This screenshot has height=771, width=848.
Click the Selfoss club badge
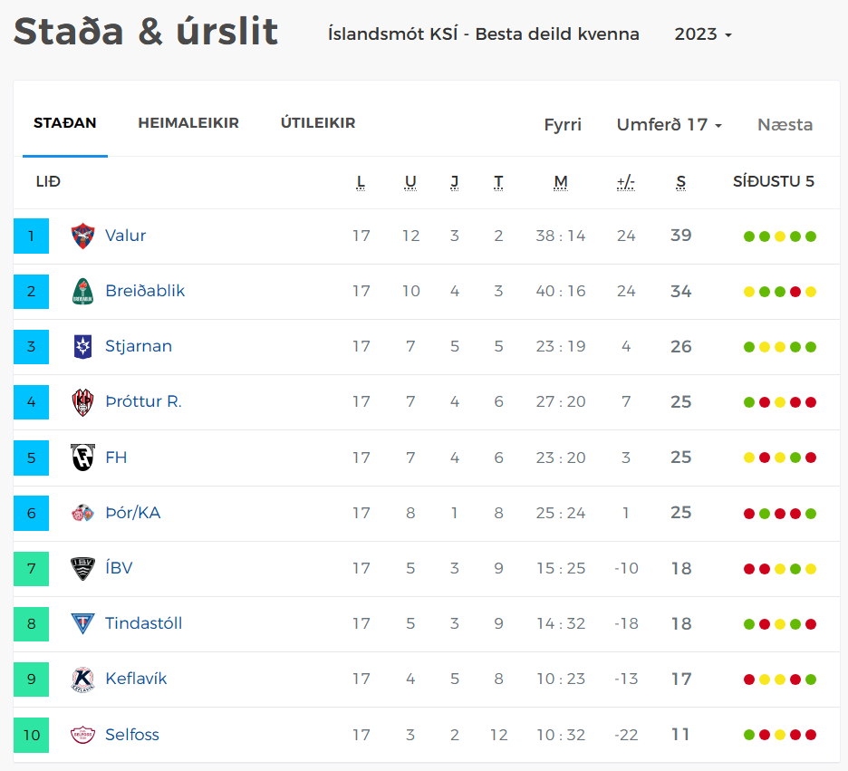pos(82,735)
